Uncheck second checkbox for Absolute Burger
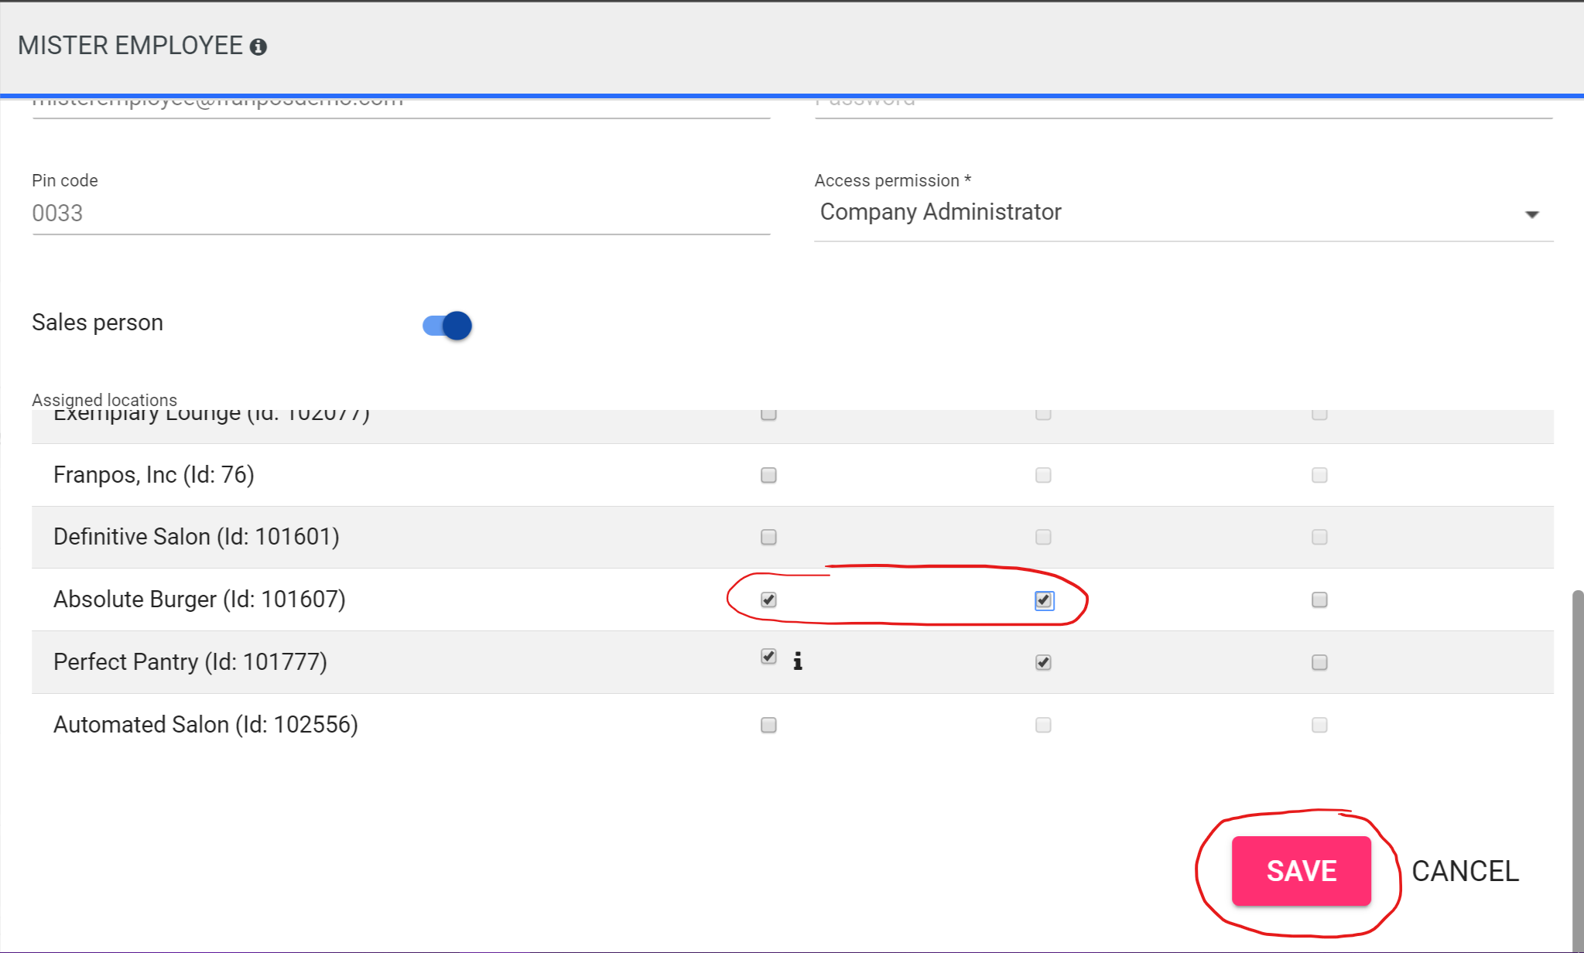 click(x=1044, y=600)
